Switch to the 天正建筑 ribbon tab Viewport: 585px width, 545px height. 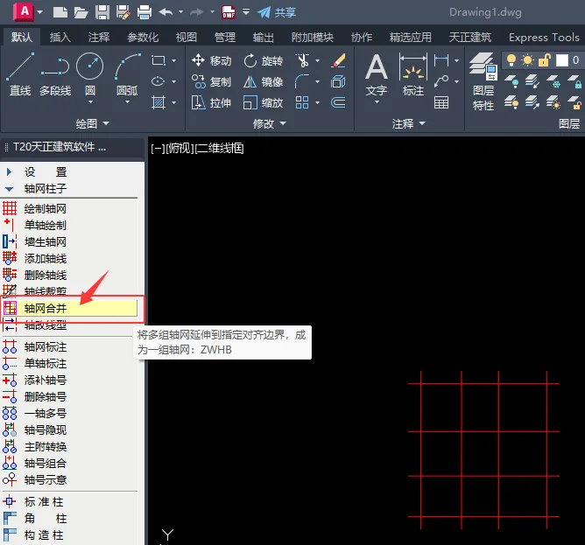click(469, 38)
